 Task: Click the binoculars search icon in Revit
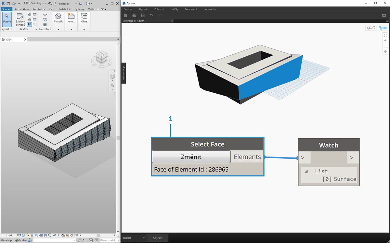tap(50, 4)
